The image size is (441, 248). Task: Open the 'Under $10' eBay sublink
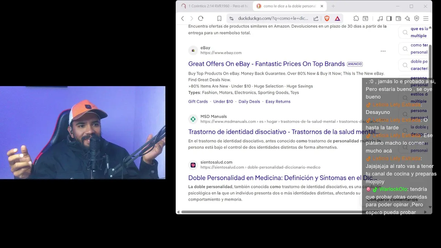coord(223,102)
